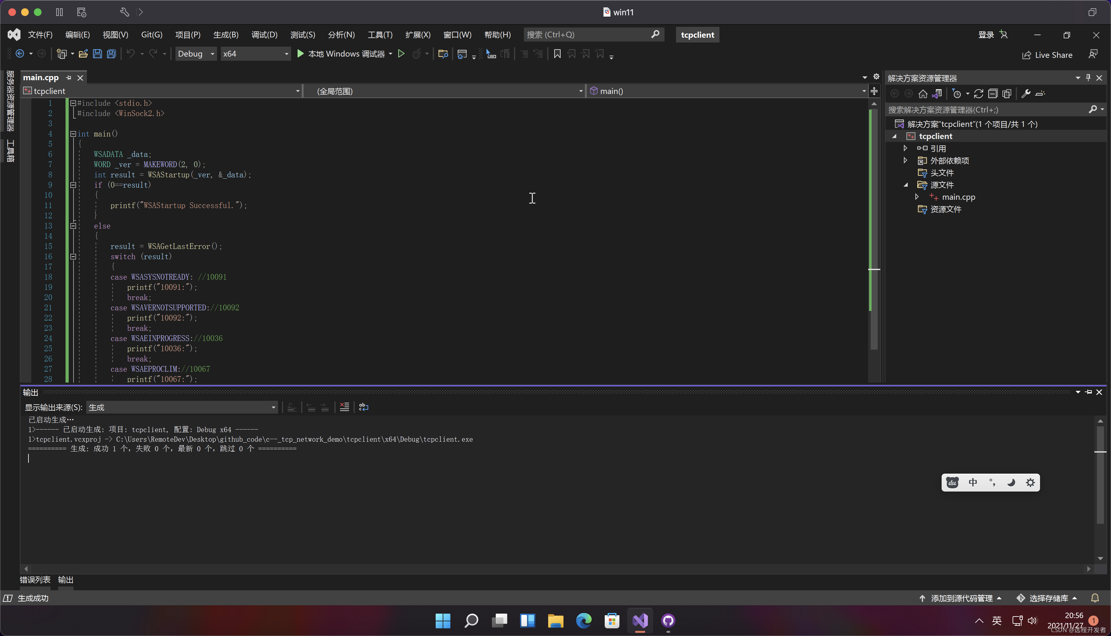Switch to the 错误列表 tab
The height and width of the screenshot is (636, 1111).
[35, 580]
